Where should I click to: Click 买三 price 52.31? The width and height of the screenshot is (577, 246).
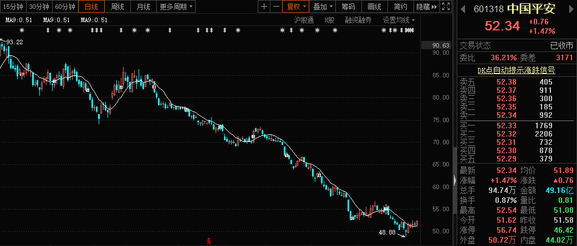pyautogui.click(x=507, y=142)
